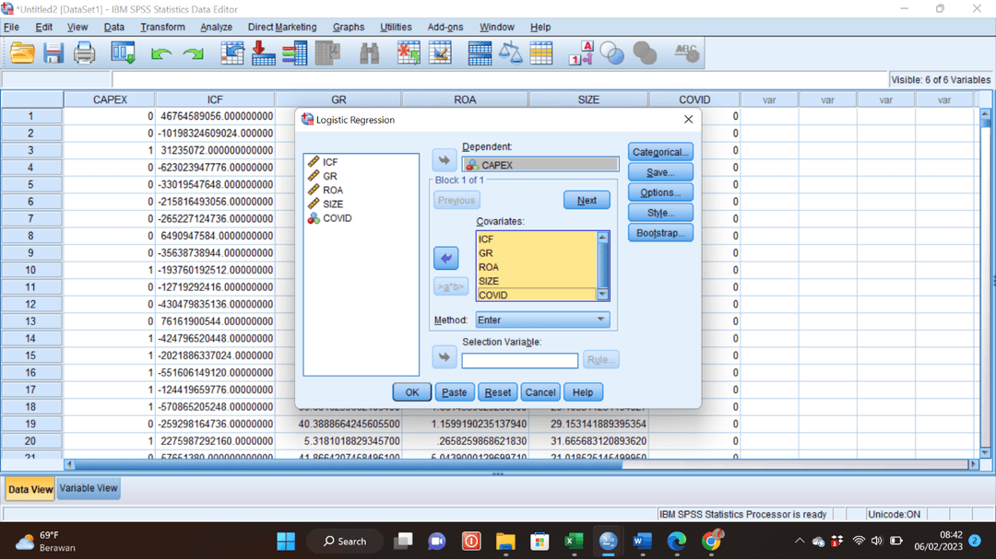Select SIZE in the source variable list
996x559 pixels.
(x=333, y=204)
